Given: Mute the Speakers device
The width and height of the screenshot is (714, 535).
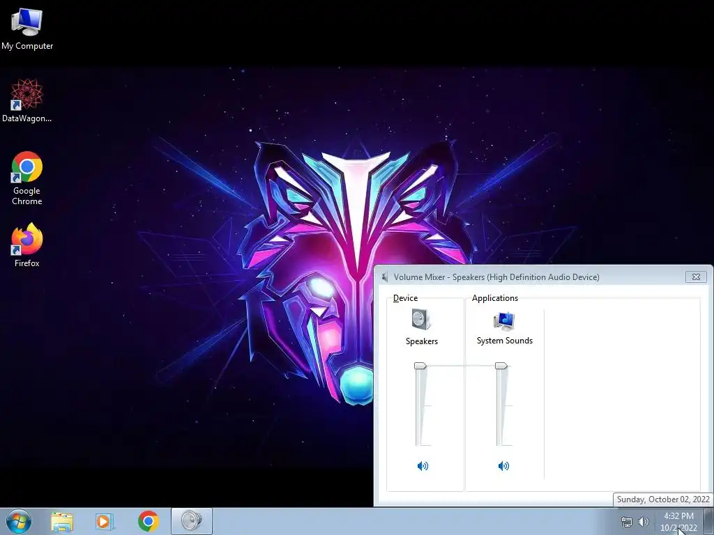Looking at the screenshot, I should click(423, 466).
